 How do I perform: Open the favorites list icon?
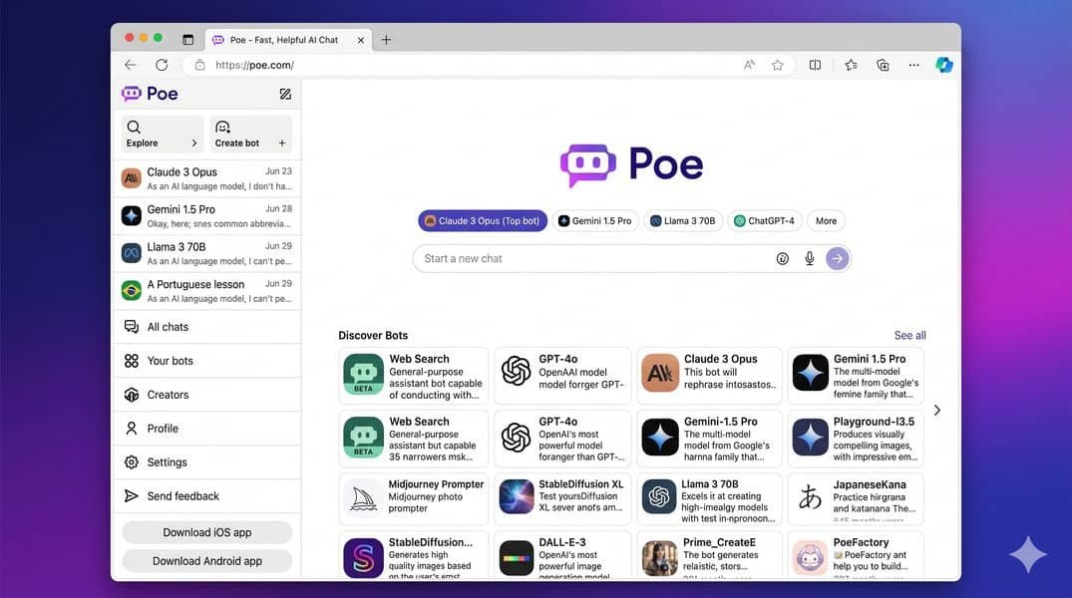851,65
